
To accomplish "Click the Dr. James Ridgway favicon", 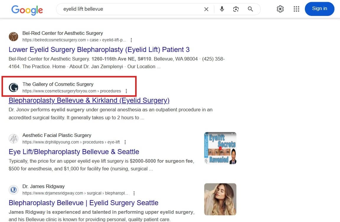I will (14, 190).
